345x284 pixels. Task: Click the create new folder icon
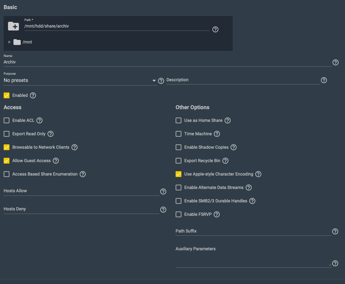click(13, 26)
